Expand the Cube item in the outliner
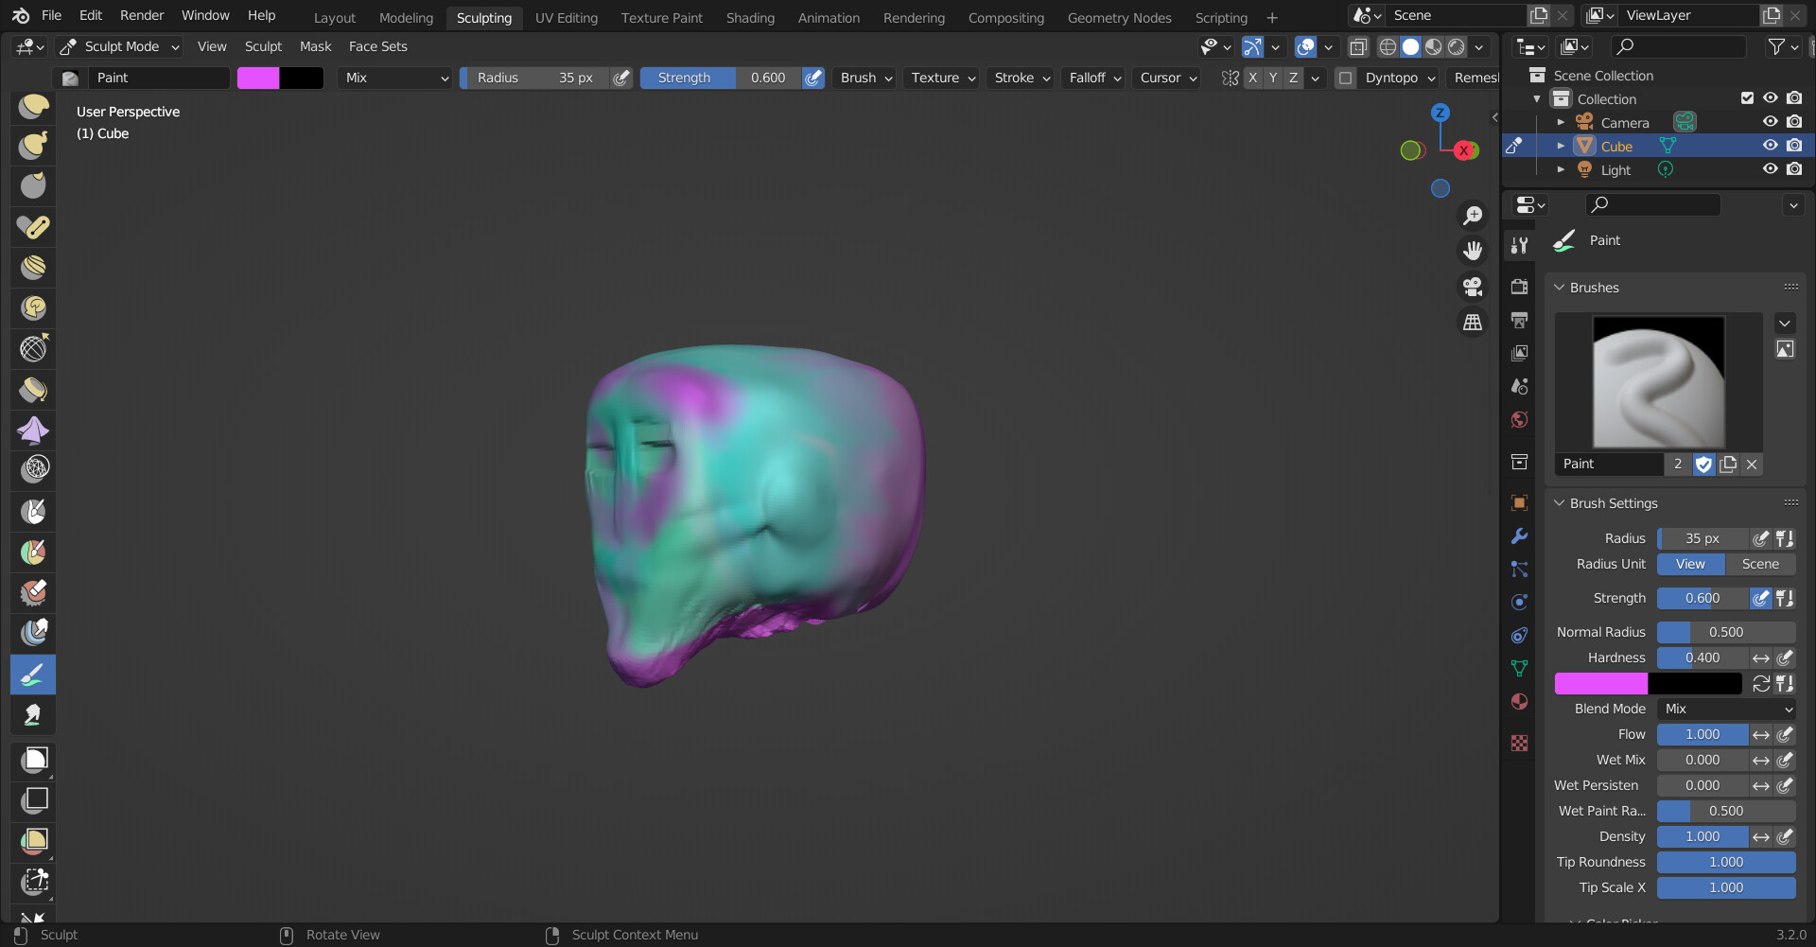The image size is (1816, 947). (x=1562, y=145)
